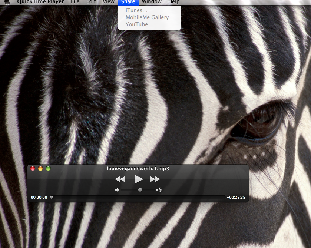Image resolution: width=311 pixels, height=248 pixels.
Task: Open the Help menu
Action: (174, 2)
